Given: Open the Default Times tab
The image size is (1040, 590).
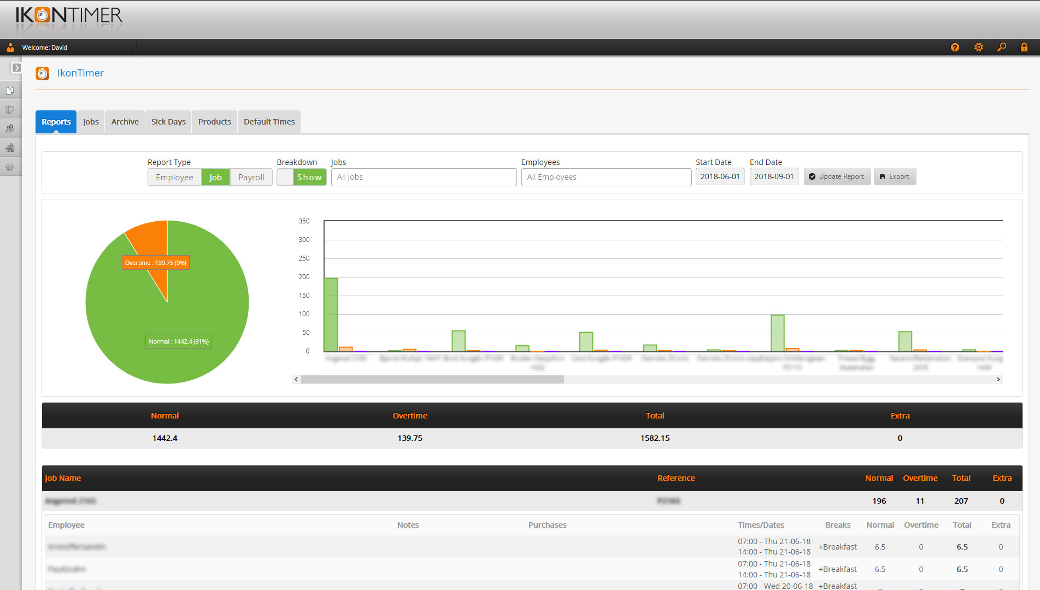Looking at the screenshot, I should (269, 121).
